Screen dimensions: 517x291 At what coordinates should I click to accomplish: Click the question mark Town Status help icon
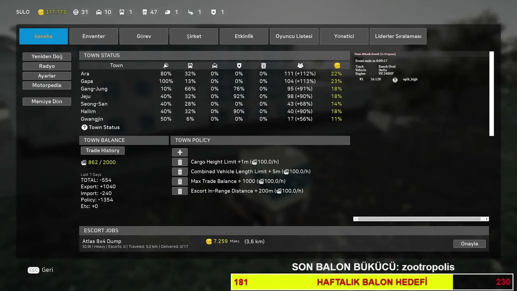(84, 127)
